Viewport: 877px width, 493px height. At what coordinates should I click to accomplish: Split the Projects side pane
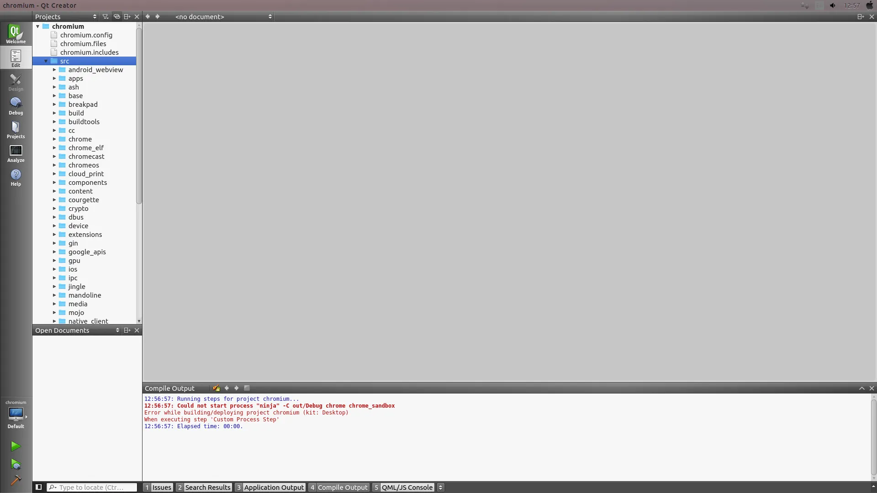tap(127, 16)
